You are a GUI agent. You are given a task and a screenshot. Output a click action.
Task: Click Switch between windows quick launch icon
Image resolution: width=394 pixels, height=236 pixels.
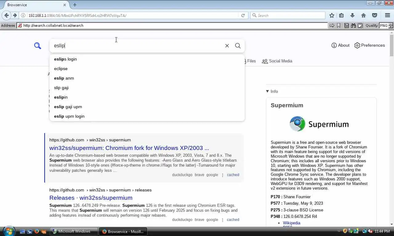pyautogui.click(x=30, y=231)
